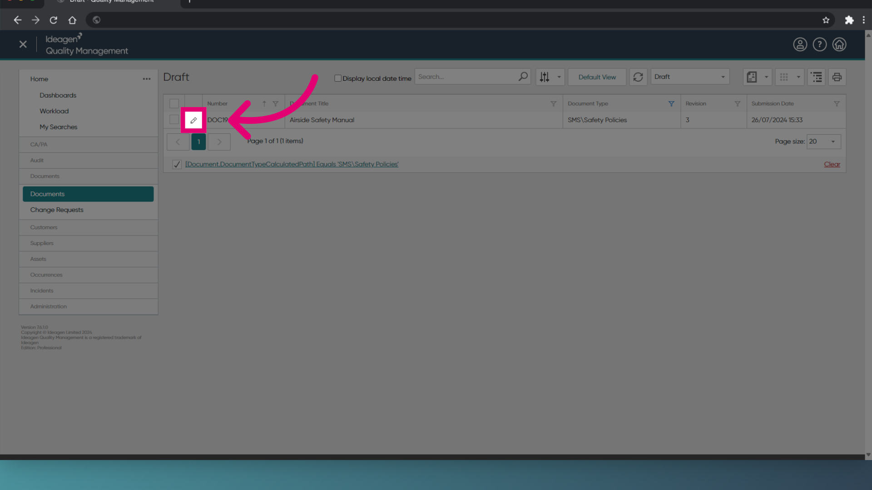Open Workload in the sidebar

(x=54, y=111)
